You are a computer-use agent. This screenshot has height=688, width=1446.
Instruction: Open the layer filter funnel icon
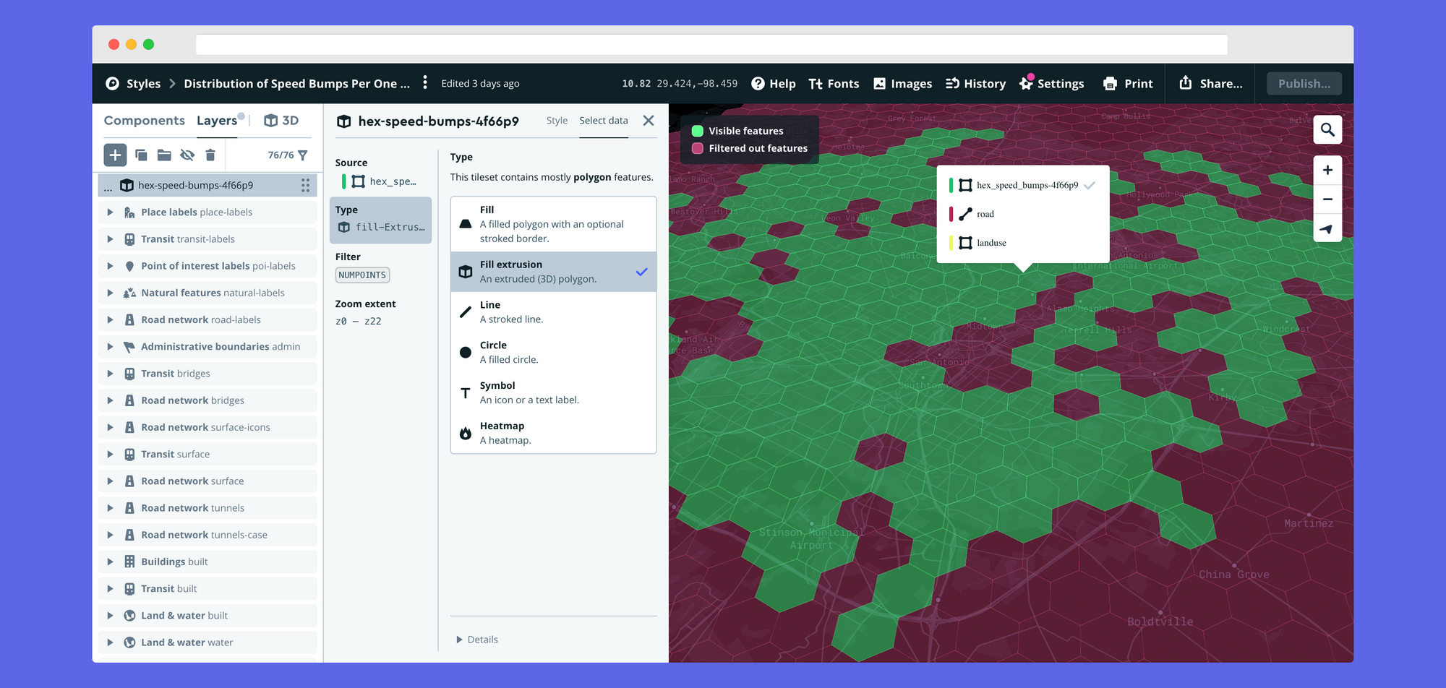point(303,155)
